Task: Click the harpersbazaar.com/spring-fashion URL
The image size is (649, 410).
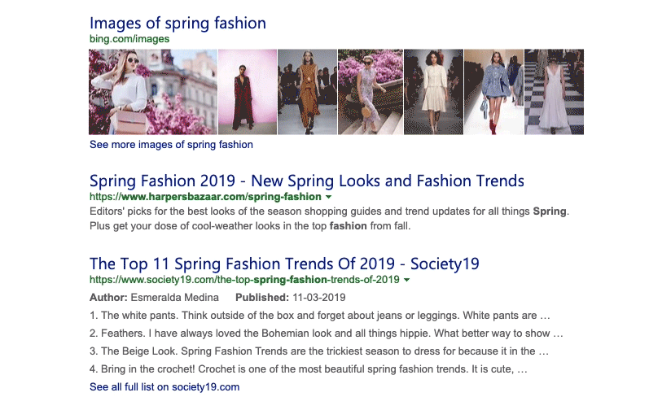Action: 205,197
